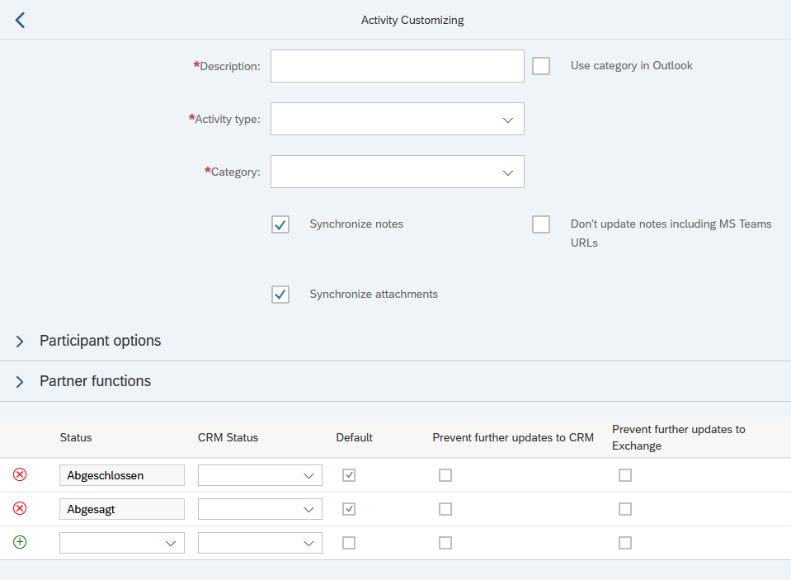Check Prevent further updates to CRM for Abgesagt
Viewport: 791px width, 580px height.
(445, 509)
